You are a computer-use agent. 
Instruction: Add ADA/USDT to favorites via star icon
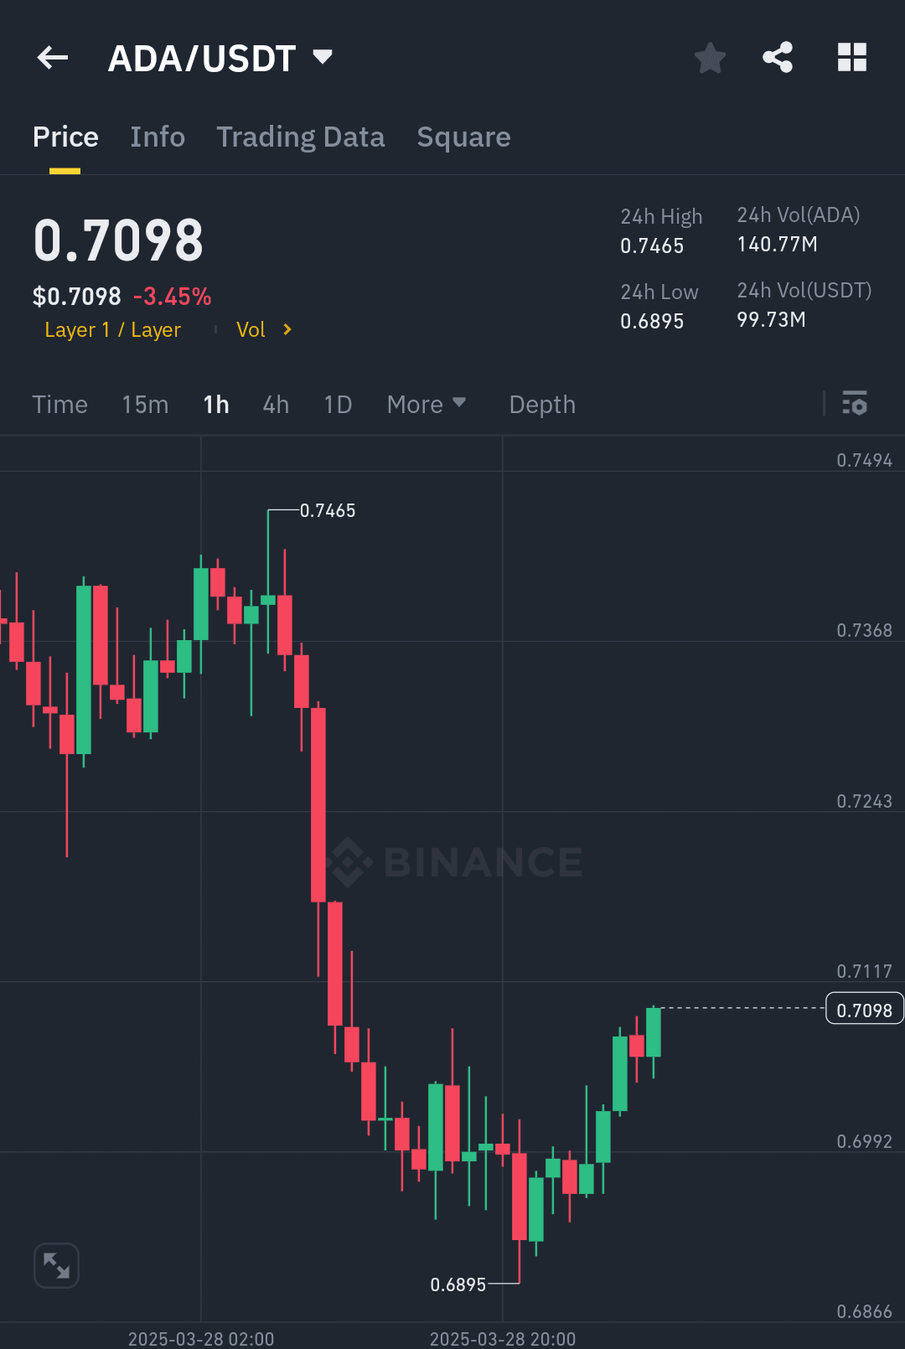click(710, 57)
